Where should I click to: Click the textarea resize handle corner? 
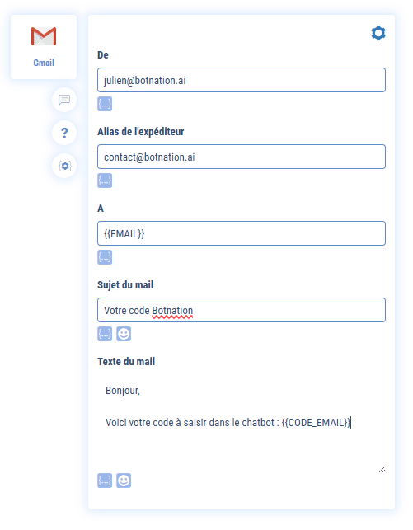click(x=382, y=470)
